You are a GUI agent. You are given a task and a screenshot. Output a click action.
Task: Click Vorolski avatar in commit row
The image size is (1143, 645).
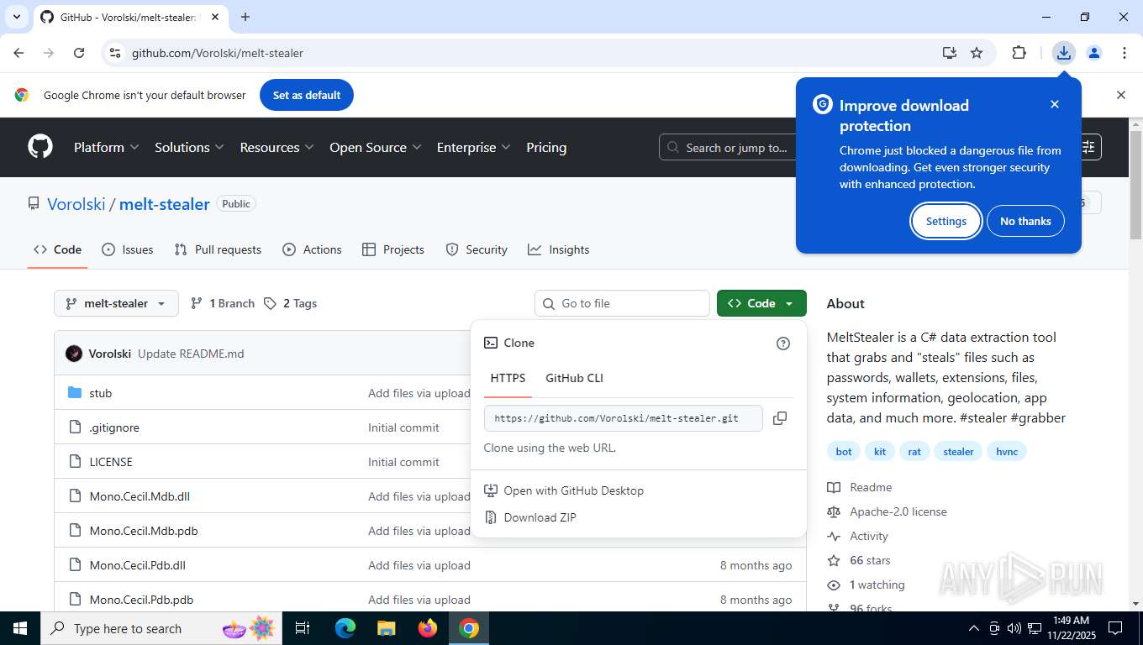click(74, 354)
